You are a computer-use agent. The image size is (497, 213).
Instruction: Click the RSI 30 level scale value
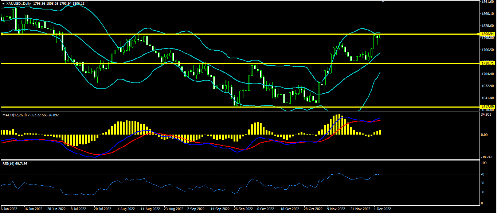click(x=484, y=192)
